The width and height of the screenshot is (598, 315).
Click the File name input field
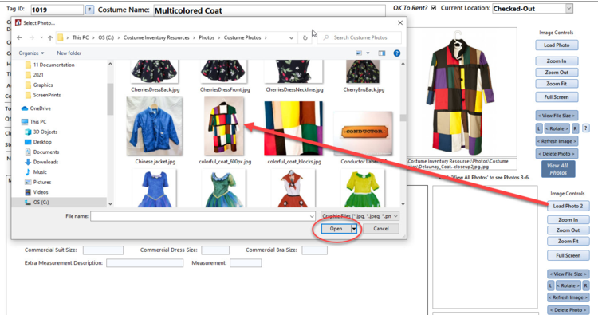[203, 216]
